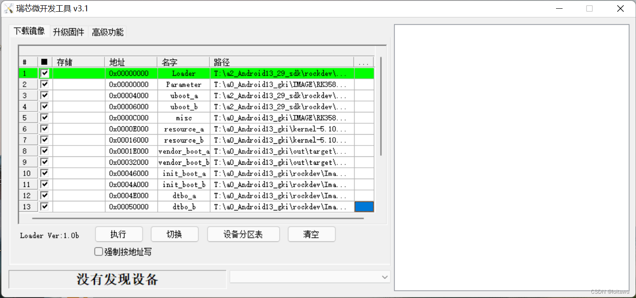Click address 0x0000E000 cell

131,129
